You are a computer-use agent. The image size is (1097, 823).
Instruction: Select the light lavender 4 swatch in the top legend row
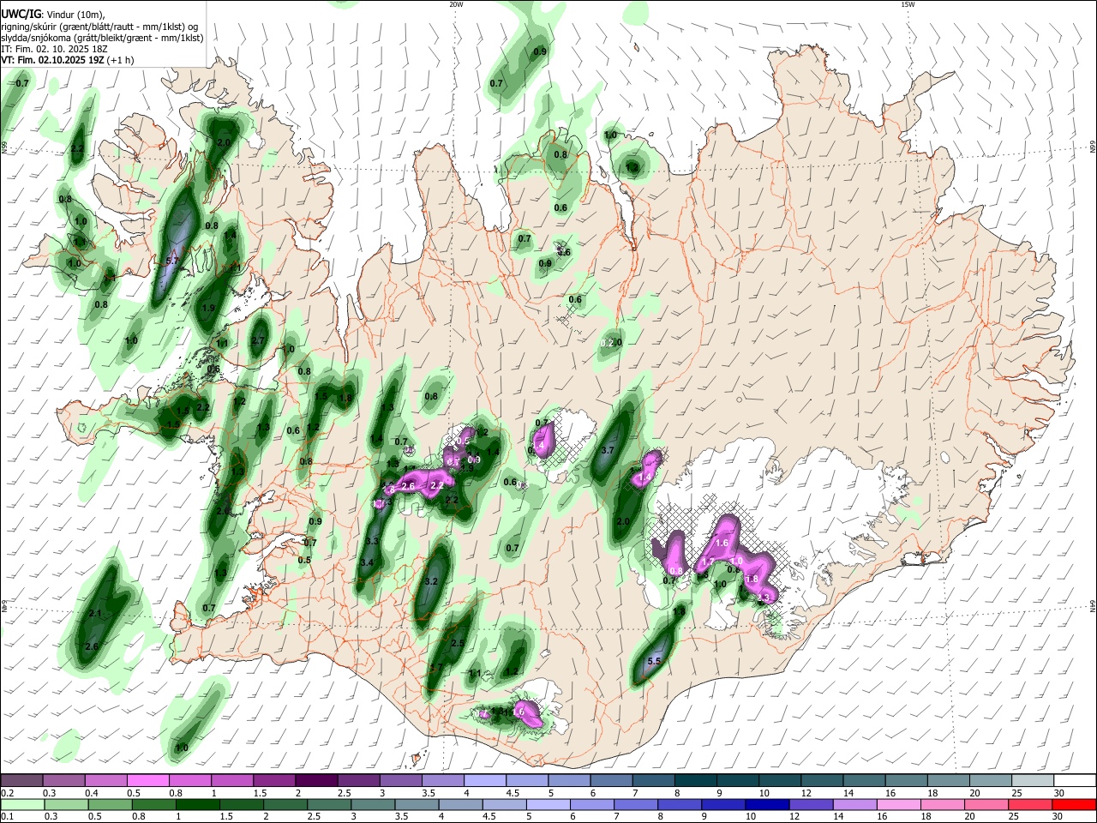tap(484, 781)
